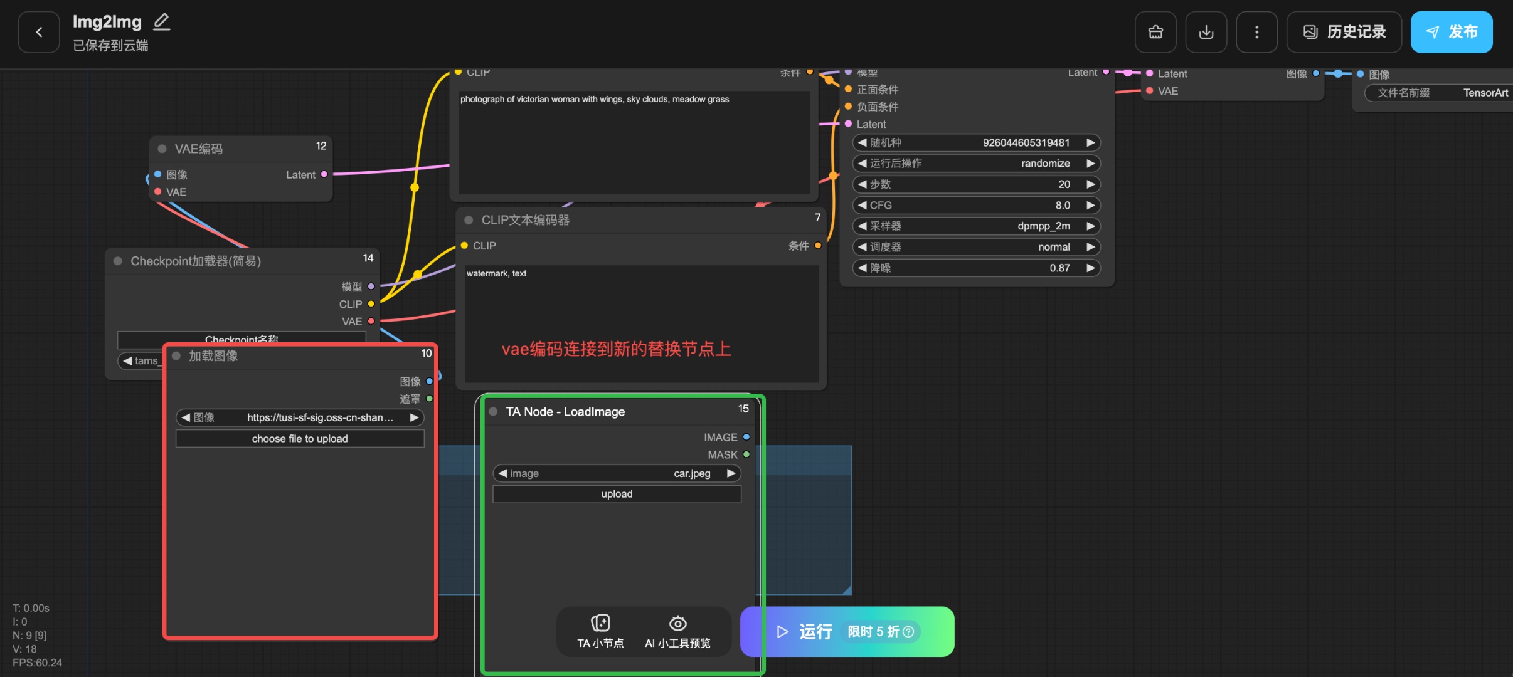The height and width of the screenshot is (677, 1513).
Task: Click upload button in TA LoadImage node
Action: point(617,494)
